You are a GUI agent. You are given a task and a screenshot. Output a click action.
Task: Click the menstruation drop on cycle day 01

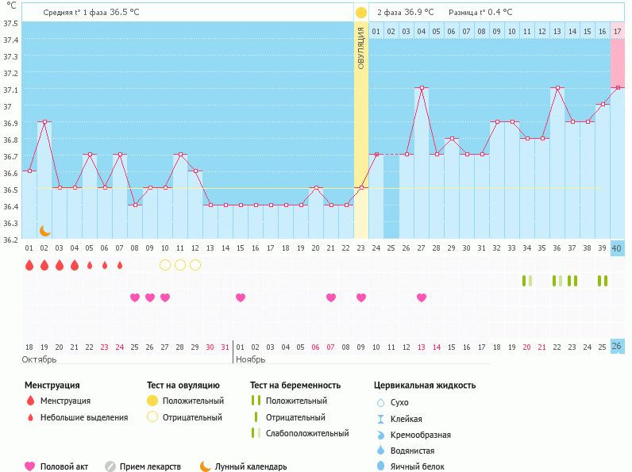point(29,265)
